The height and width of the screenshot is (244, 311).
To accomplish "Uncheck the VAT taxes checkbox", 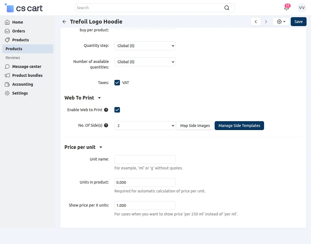I will coord(117,83).
